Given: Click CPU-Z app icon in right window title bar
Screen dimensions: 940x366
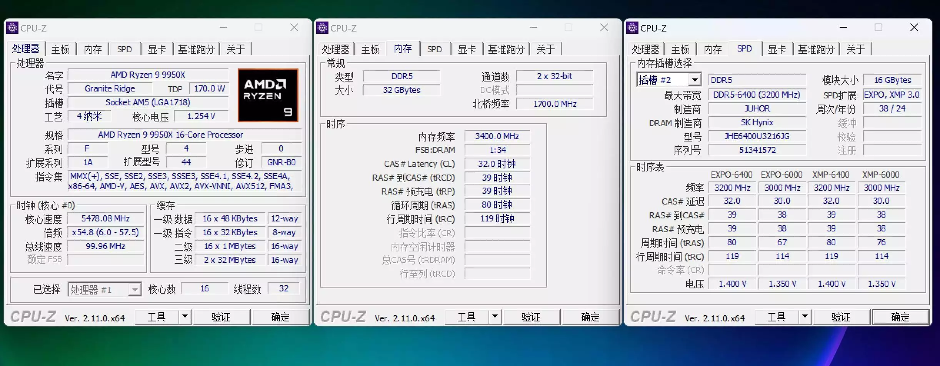Looking at the screenshot, I should [x=632, y=28].
